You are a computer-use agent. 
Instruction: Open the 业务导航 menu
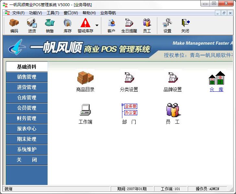coord(108,13)
